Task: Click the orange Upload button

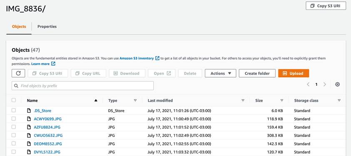Action: [294, 73]
